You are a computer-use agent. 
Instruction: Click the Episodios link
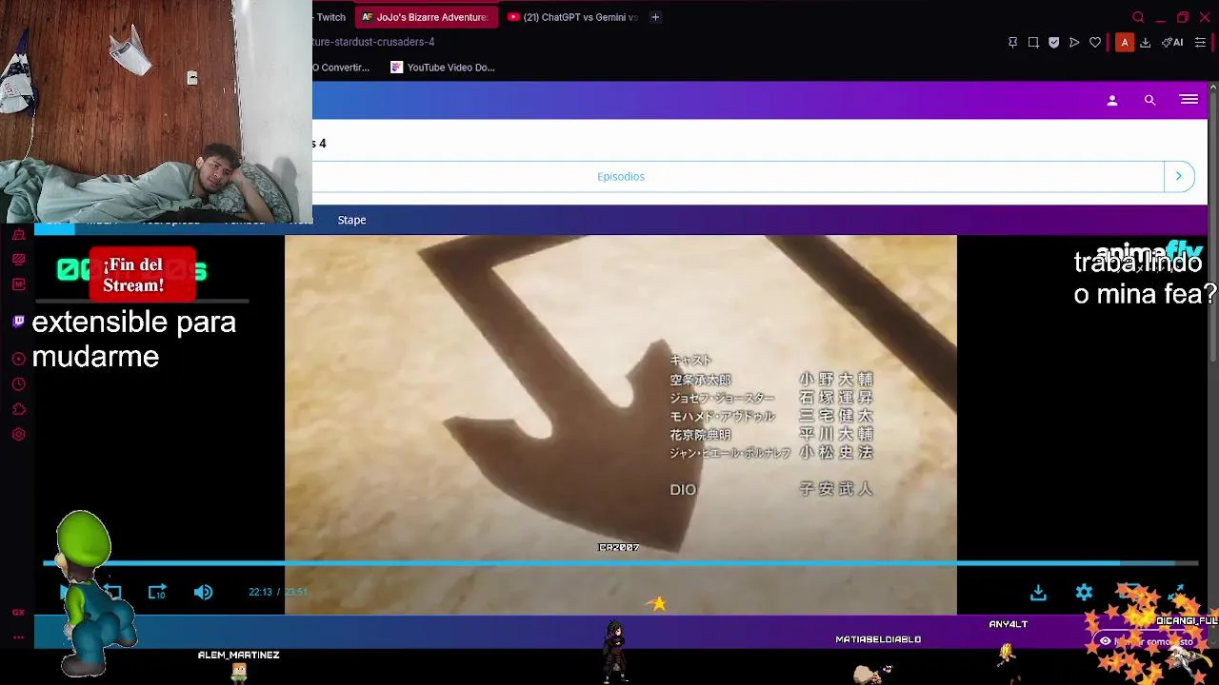point(621,176)
